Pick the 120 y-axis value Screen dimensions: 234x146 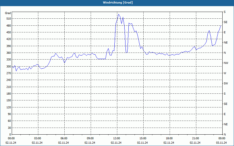[9, 107]
